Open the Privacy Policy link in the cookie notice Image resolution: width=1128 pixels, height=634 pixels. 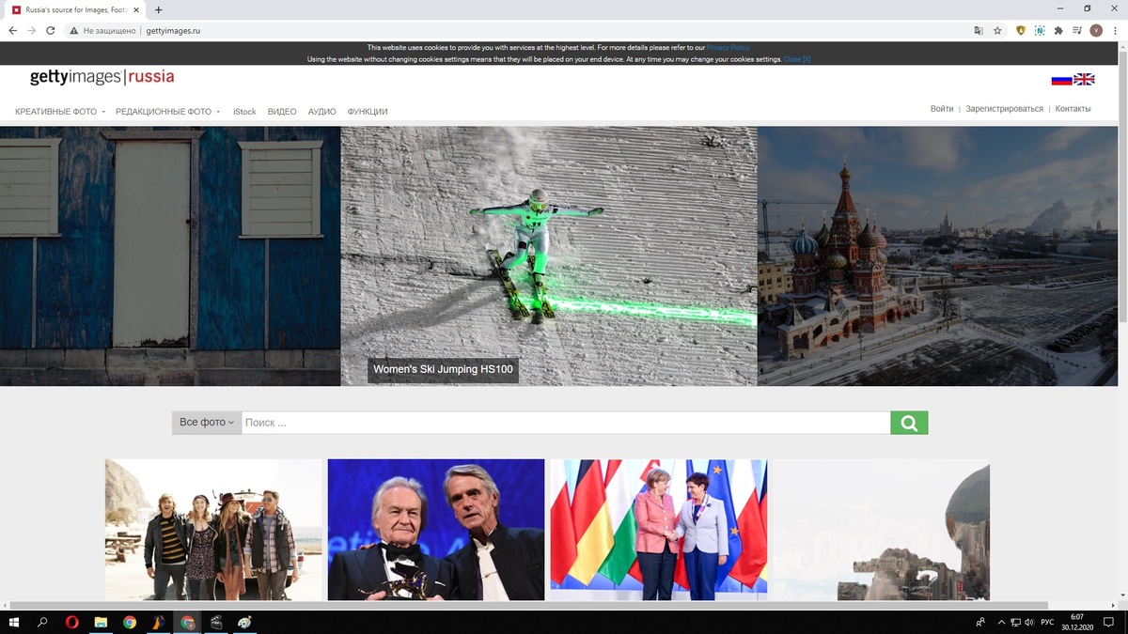pos(728,47)
